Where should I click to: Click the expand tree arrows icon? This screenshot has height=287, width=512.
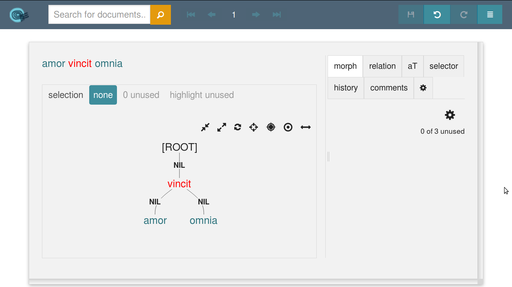click(222, 127)
